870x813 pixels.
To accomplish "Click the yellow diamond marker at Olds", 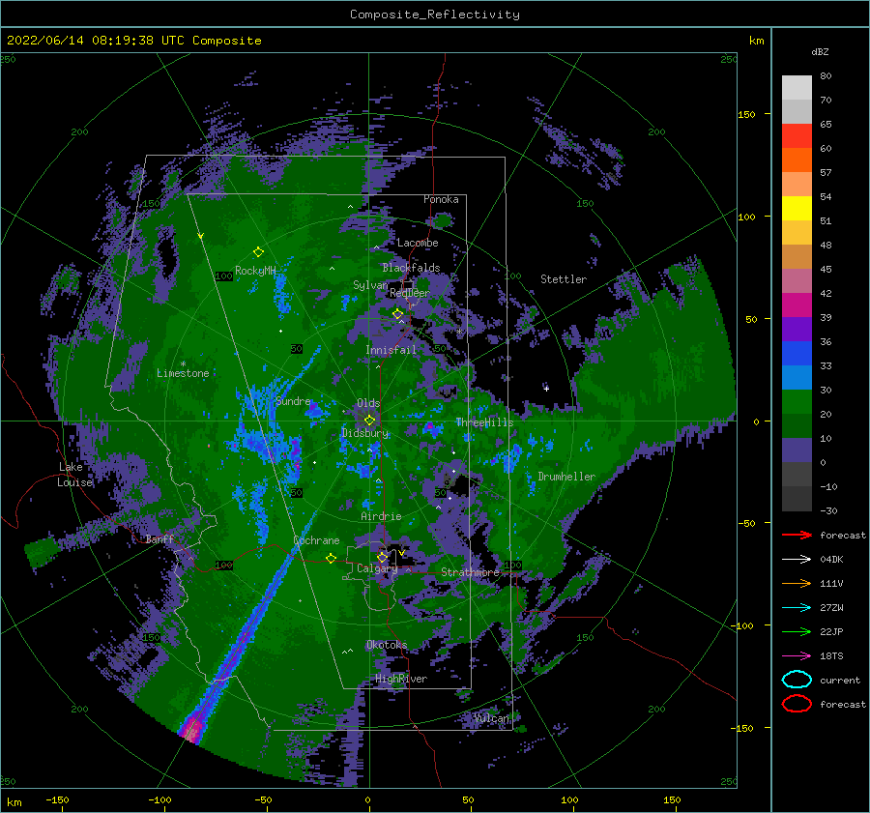I will pyautogui.click(x=369, y=421).
